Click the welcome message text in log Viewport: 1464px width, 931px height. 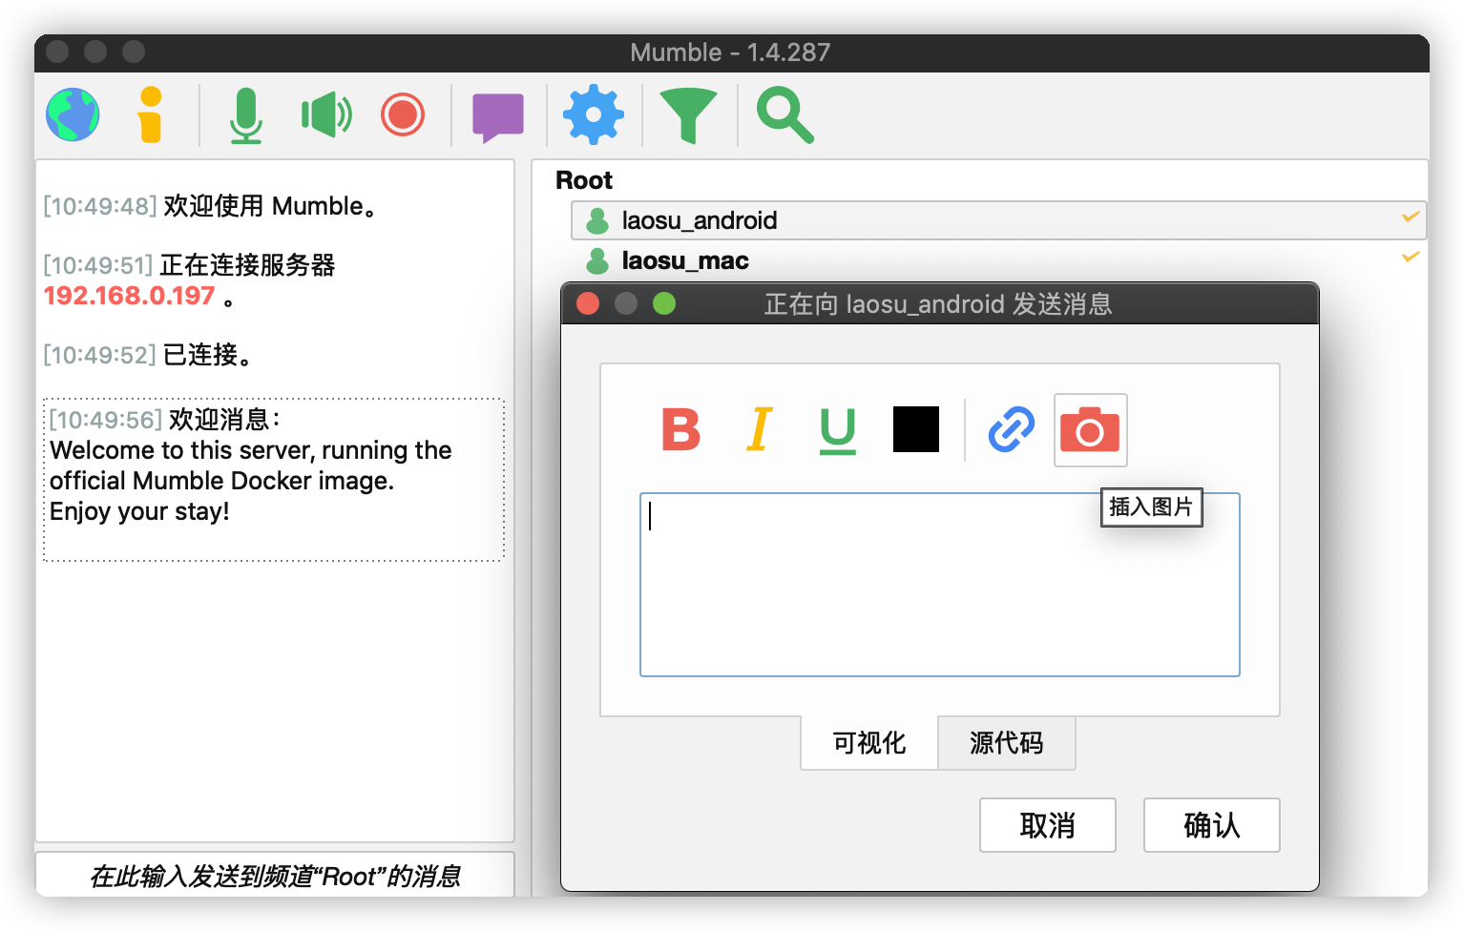click(251, 481)
